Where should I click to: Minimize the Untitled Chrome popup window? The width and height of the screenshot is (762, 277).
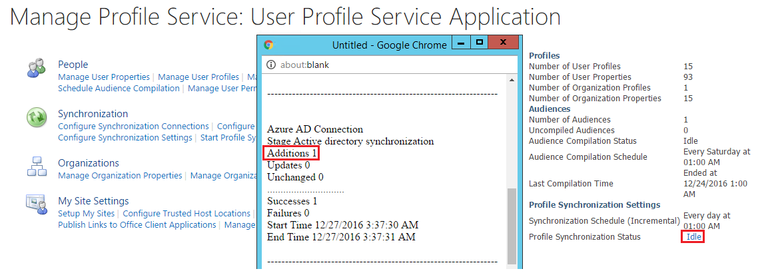point(461,42)
